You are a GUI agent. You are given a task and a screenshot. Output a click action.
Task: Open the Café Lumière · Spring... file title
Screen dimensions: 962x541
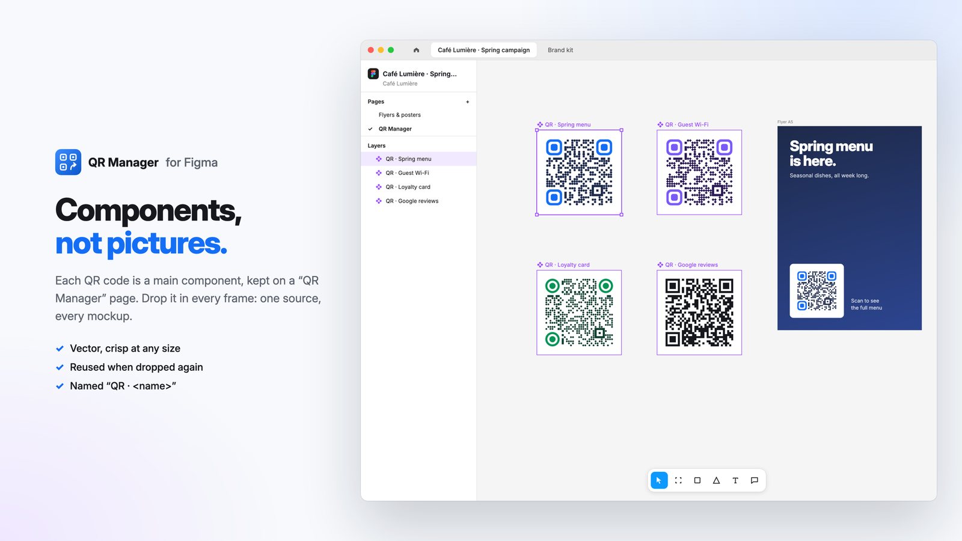(420, 74)
